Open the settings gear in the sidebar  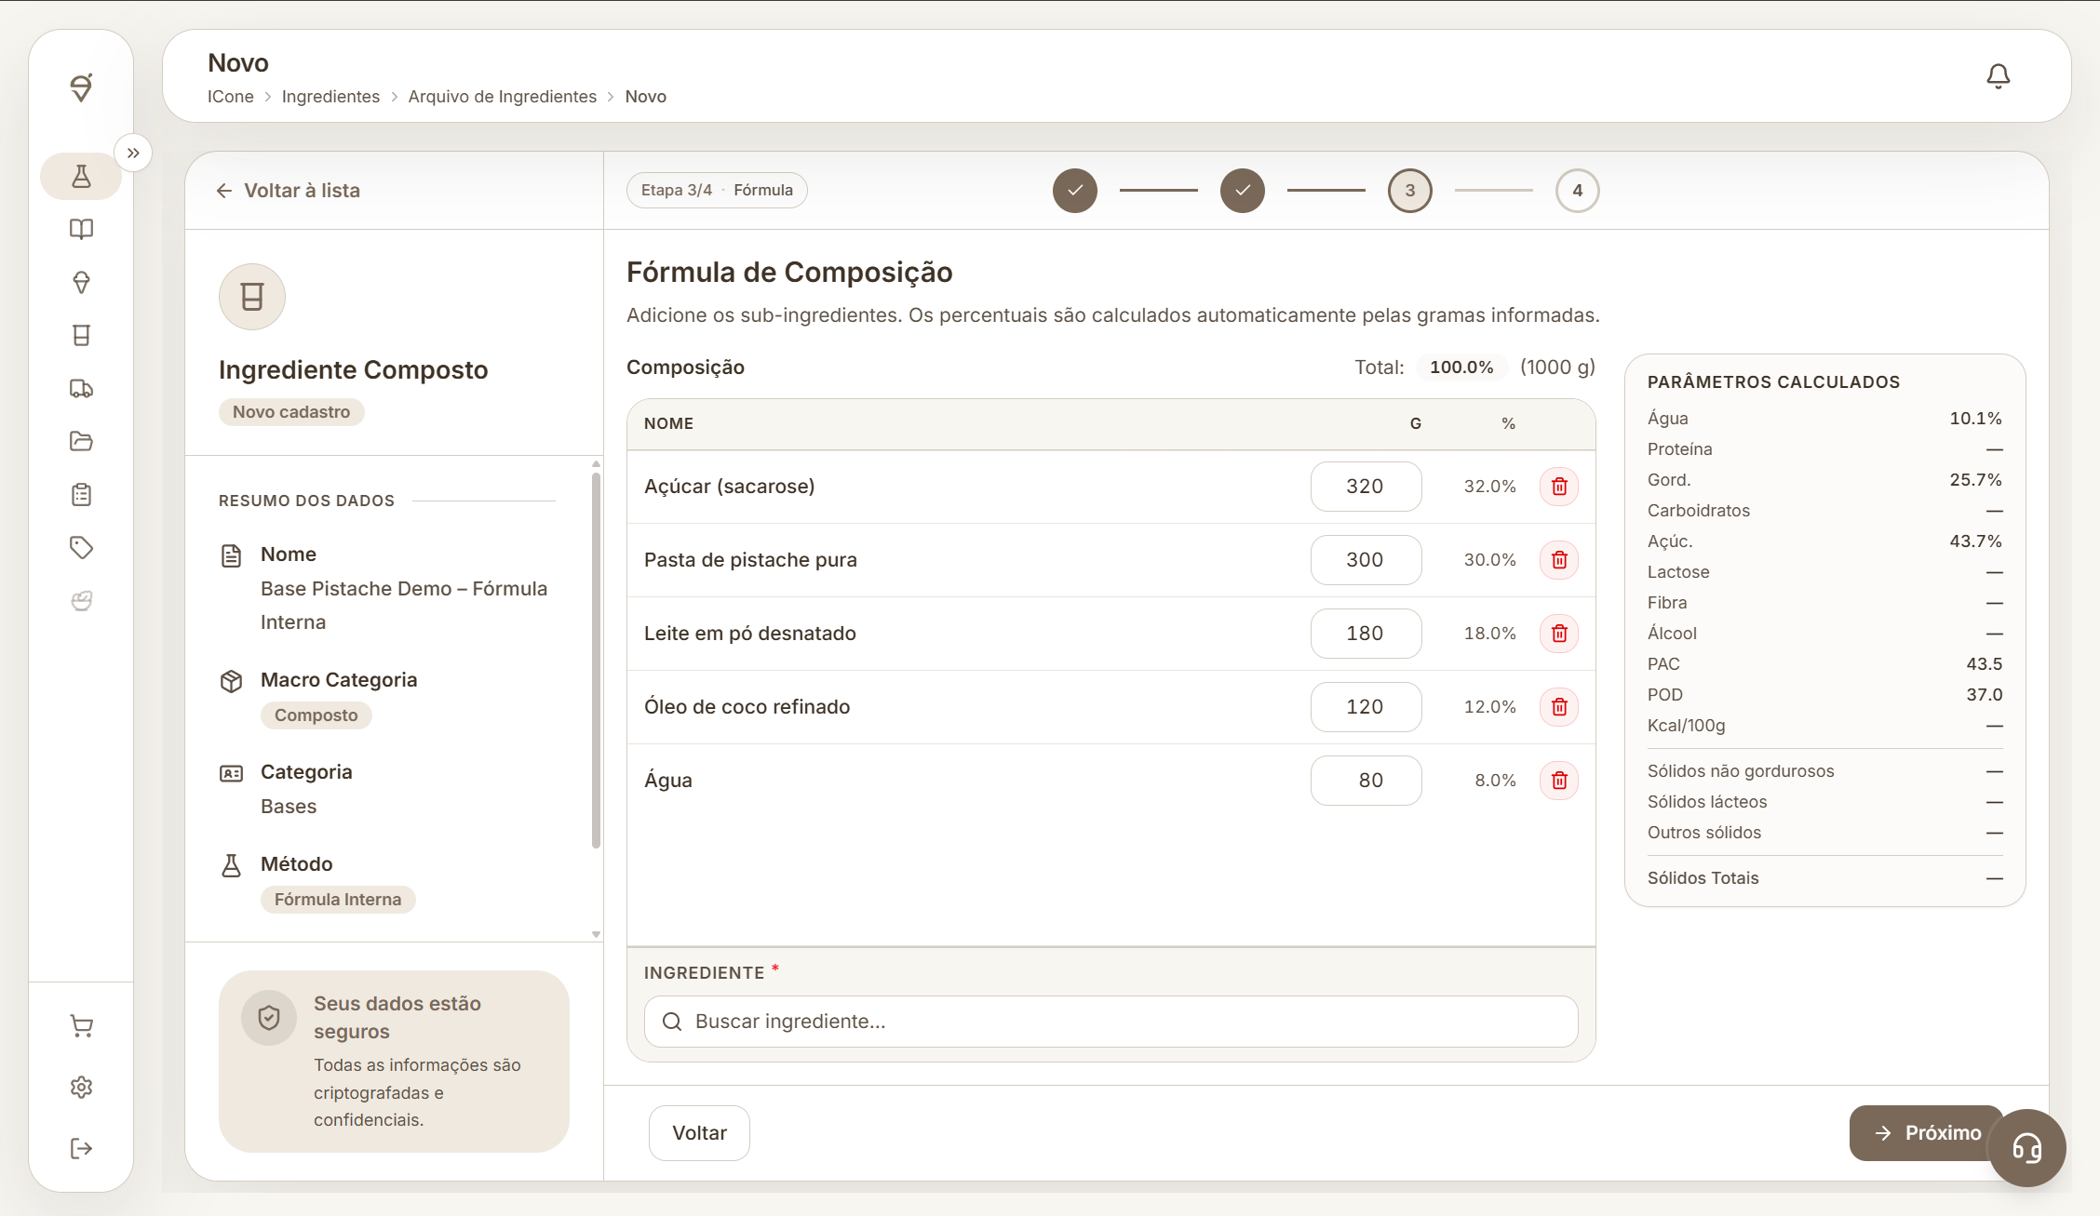(81, 1087)
